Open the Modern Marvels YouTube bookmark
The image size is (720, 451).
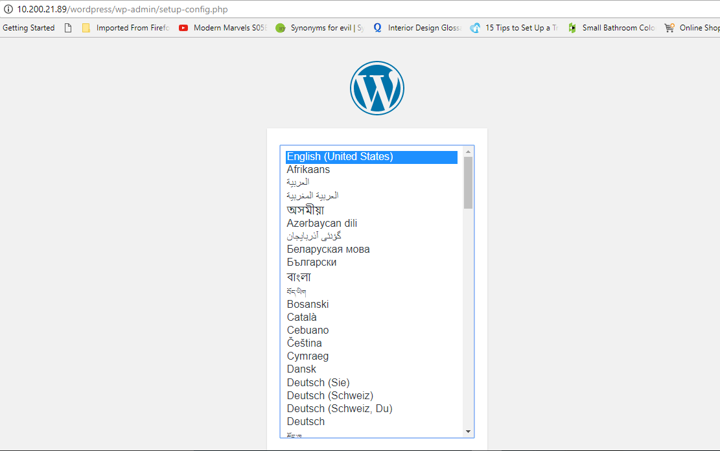(223, 28)
